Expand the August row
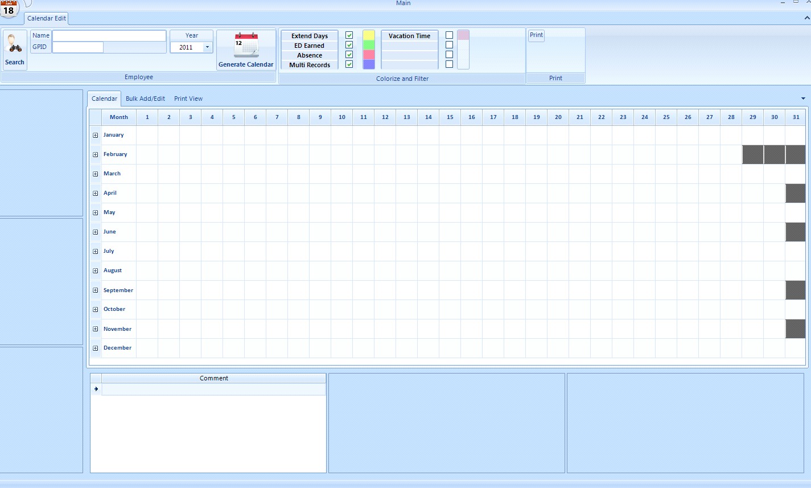 tap(96, 271)
